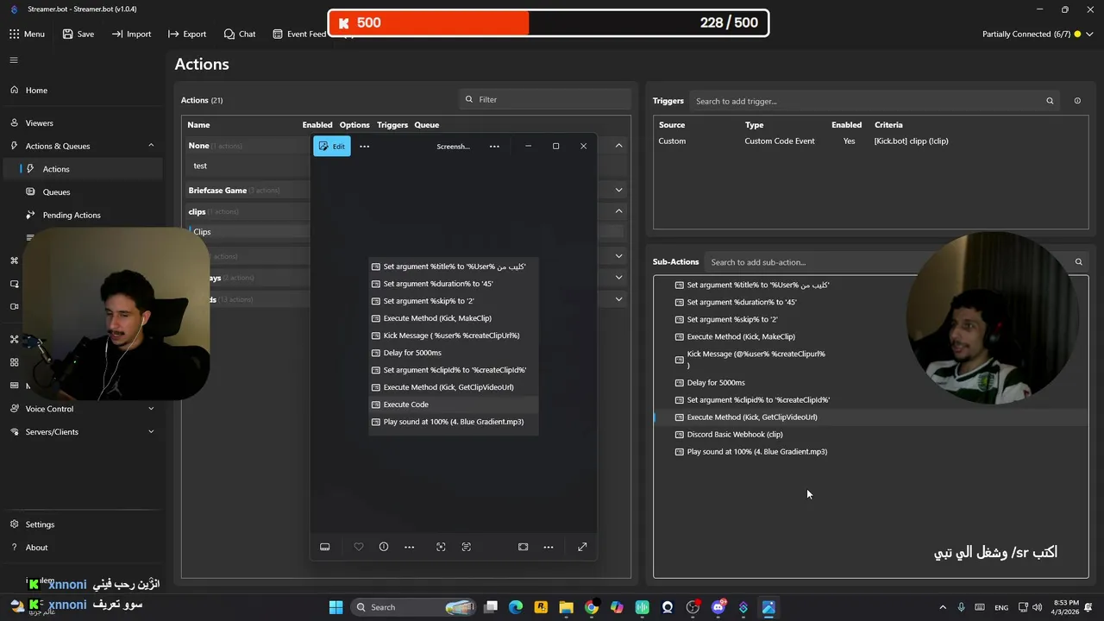Click the Triggers search magnifier icon
The image size is (1104, 621).
point(1050,101)
